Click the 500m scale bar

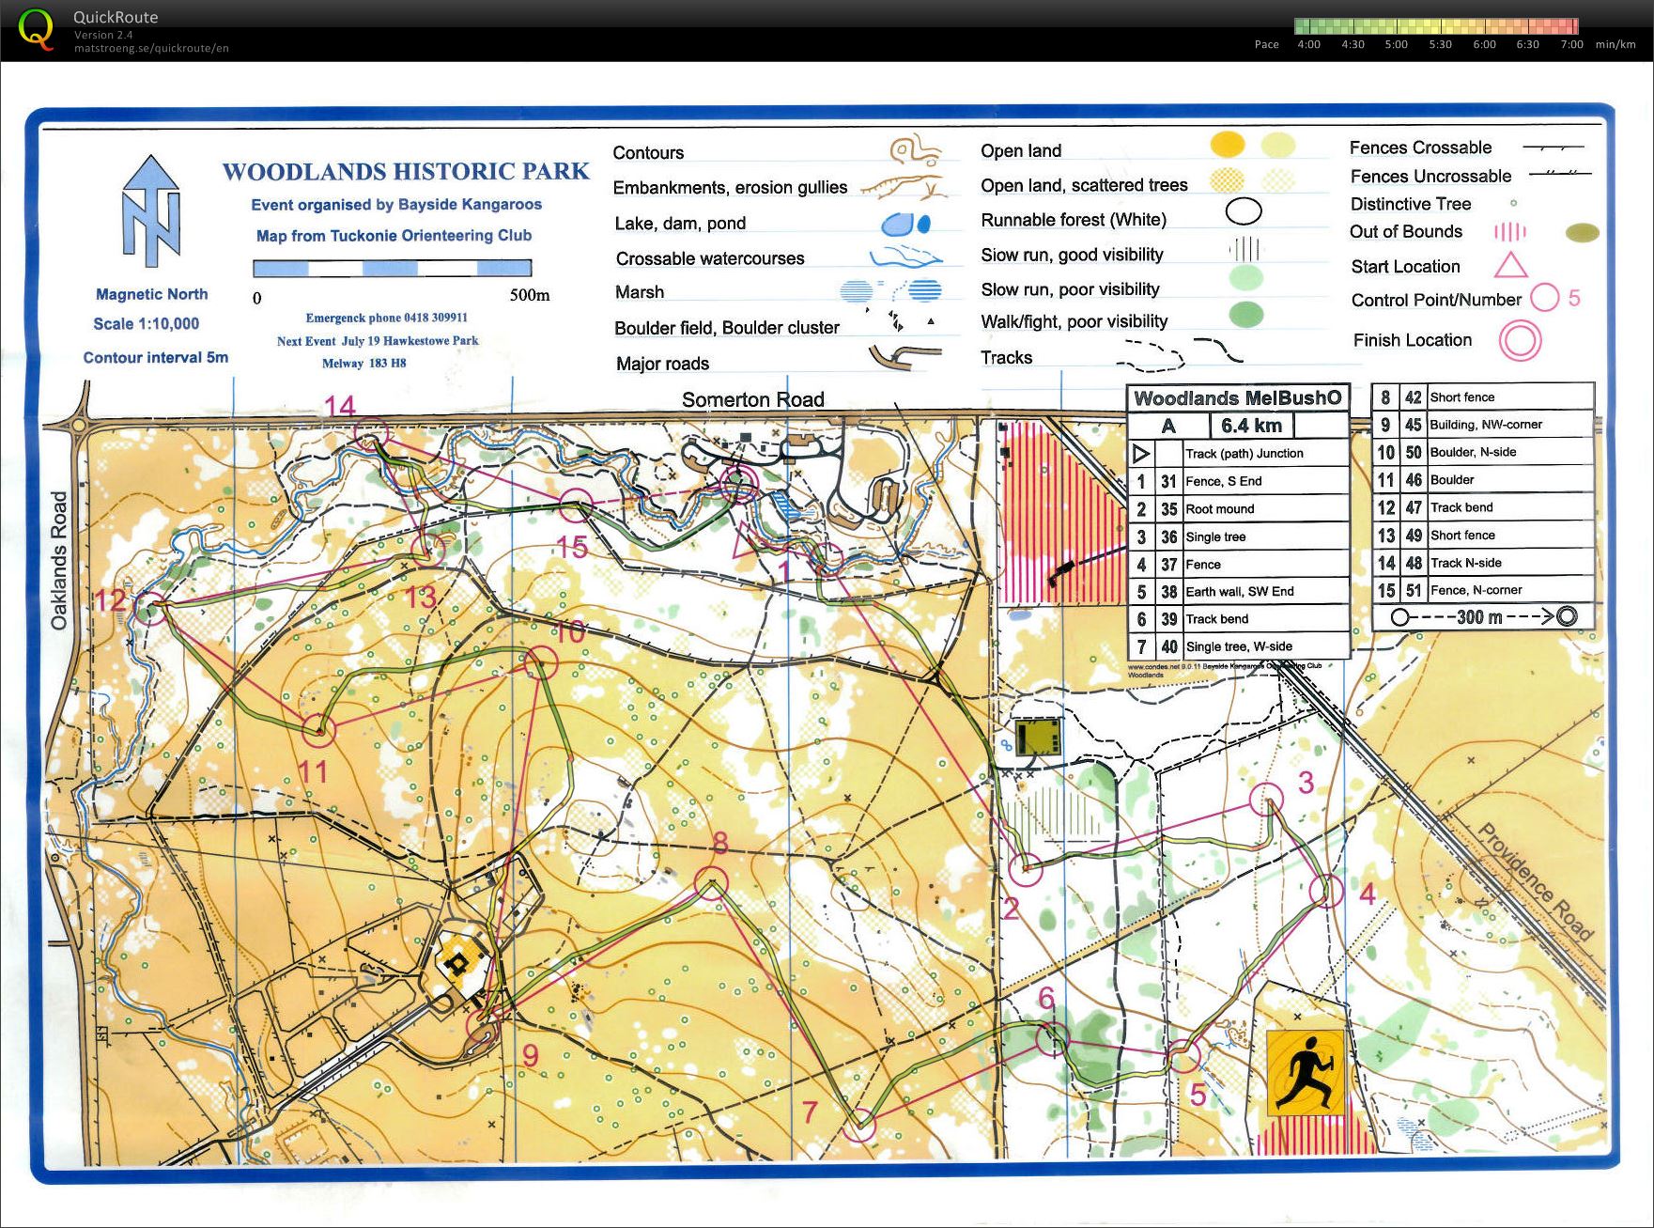point(392,269)
